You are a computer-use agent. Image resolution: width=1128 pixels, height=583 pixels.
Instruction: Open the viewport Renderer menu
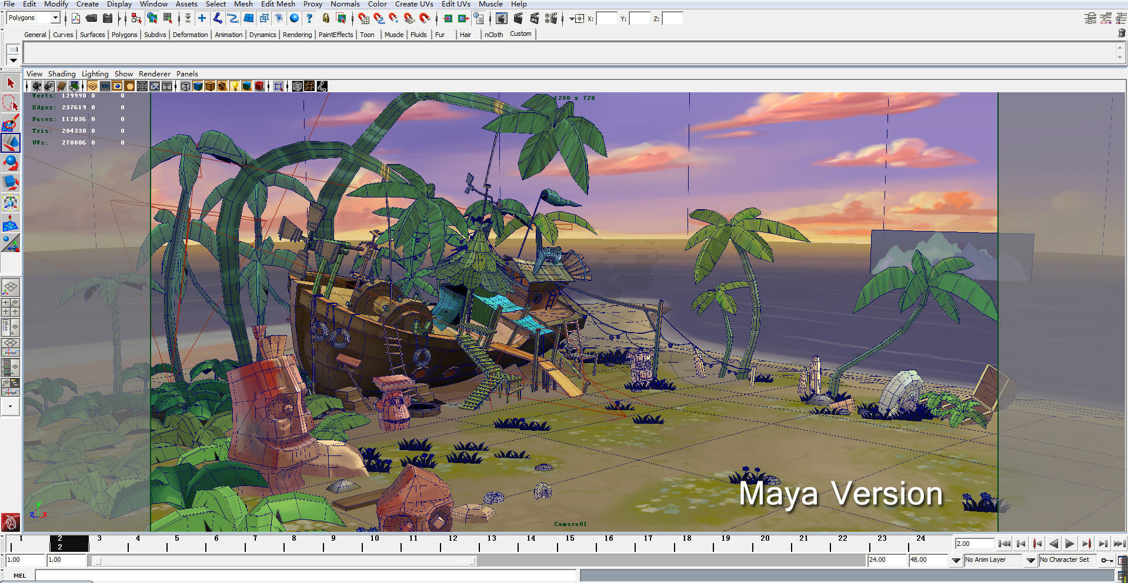[x=154, y=74]
